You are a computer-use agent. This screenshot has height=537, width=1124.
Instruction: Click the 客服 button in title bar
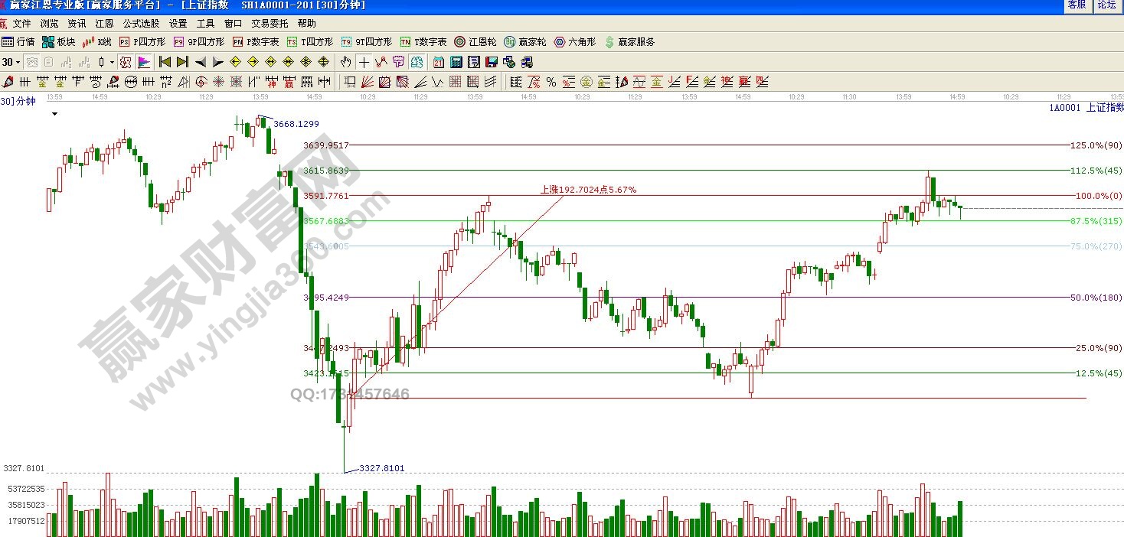coord(1077,5)
